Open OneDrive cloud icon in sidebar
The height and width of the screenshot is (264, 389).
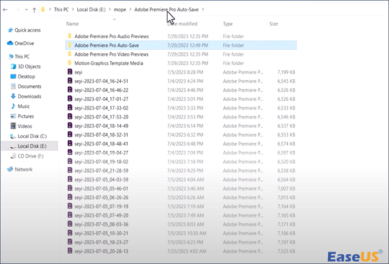(10, 43)
